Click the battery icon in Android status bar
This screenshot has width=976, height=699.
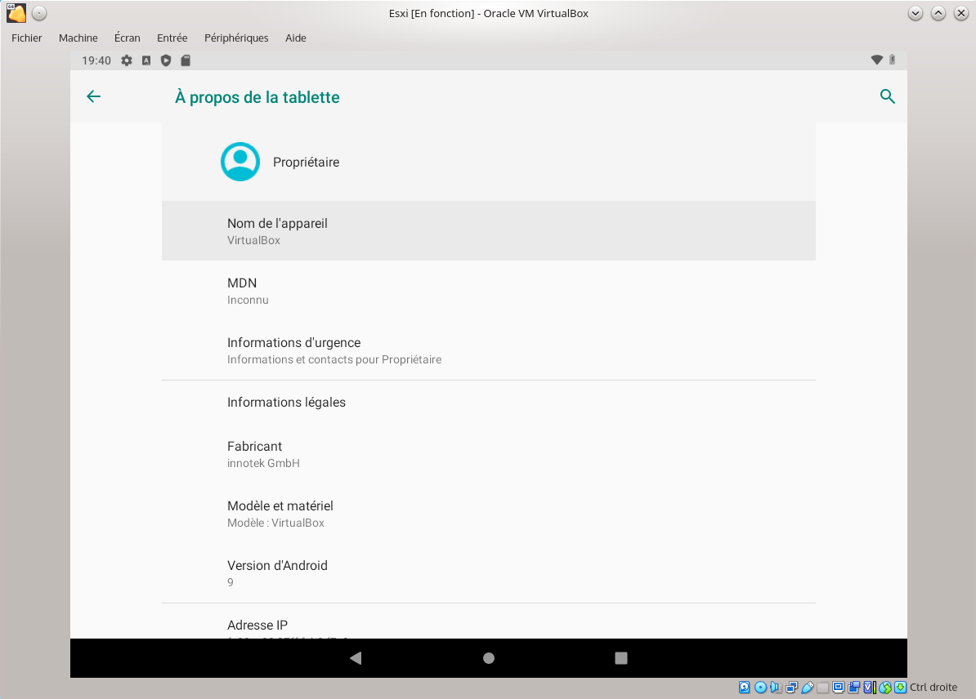[892, 60]
